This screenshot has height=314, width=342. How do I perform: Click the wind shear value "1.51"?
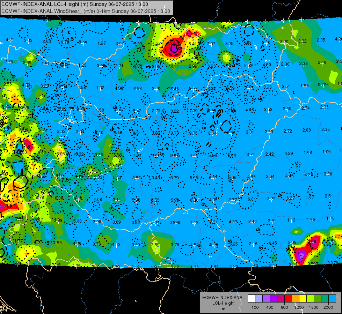[x=45, y=64]
